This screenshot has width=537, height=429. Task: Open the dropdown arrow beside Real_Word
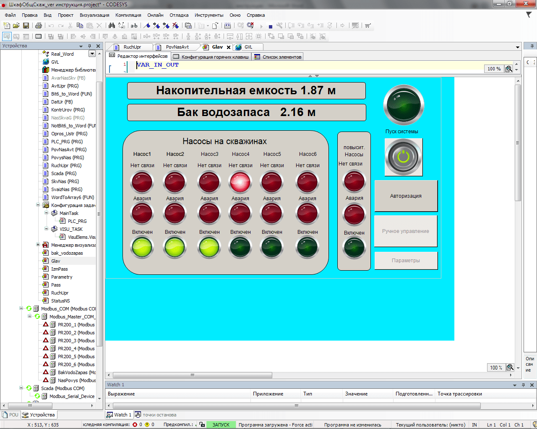point(92,54)
